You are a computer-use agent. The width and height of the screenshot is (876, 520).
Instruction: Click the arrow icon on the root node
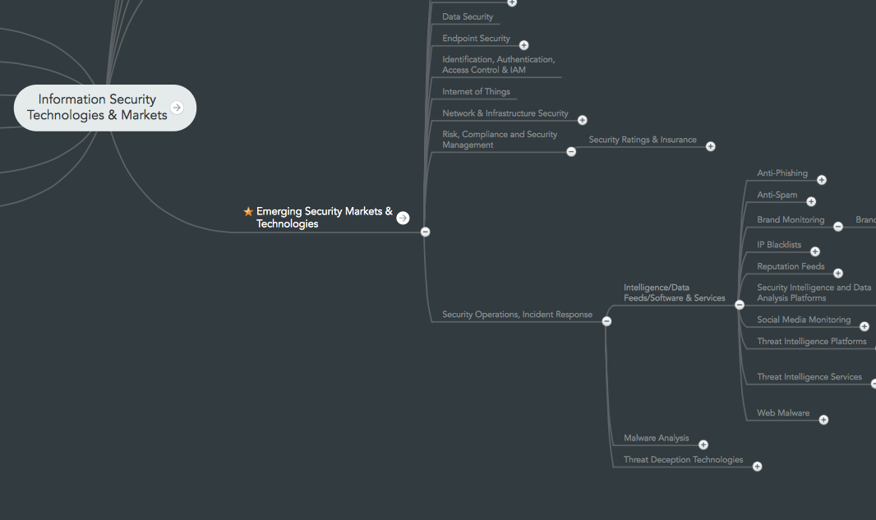click(177, 107)
